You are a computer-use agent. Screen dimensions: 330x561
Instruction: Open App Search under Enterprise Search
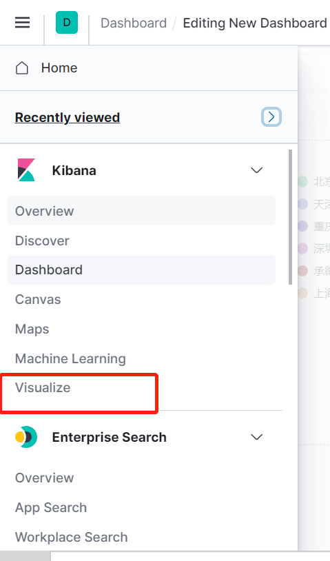(x=51, y=508)
